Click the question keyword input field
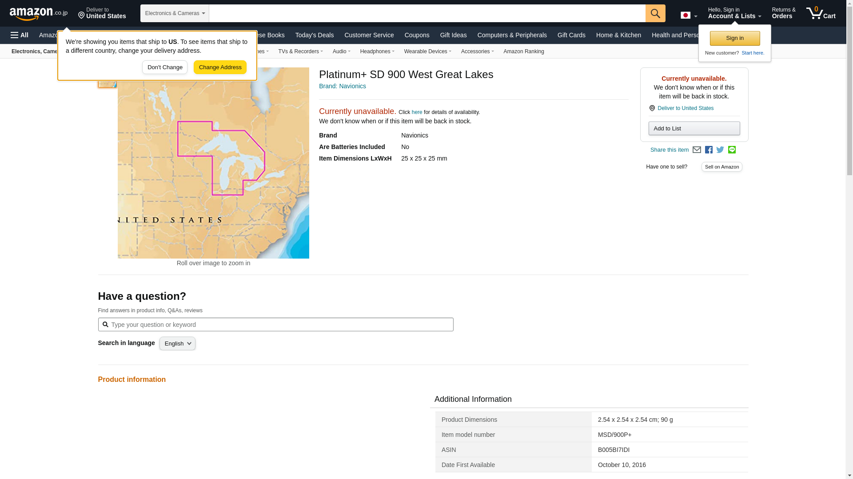This screenshot has height=479, width=853. click(x=280, y=325)
